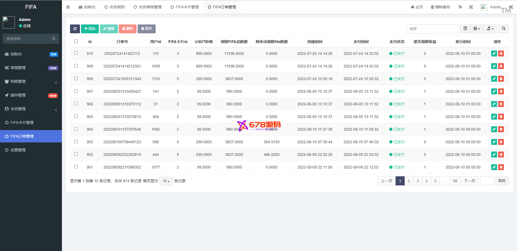Click the refresh table icon button
Viewport: 517px width, 251px height.
[75, 29]
